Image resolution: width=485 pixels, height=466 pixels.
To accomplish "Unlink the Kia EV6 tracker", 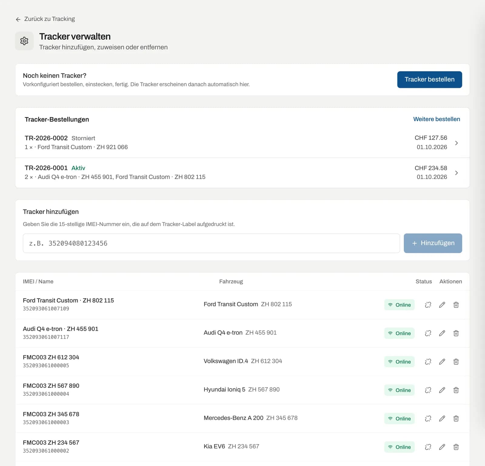I will (x=428, y=447).
